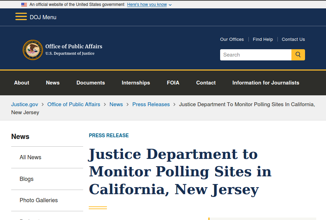Open the News navigation menu item
Screen dimensions: 326x220
53,83
